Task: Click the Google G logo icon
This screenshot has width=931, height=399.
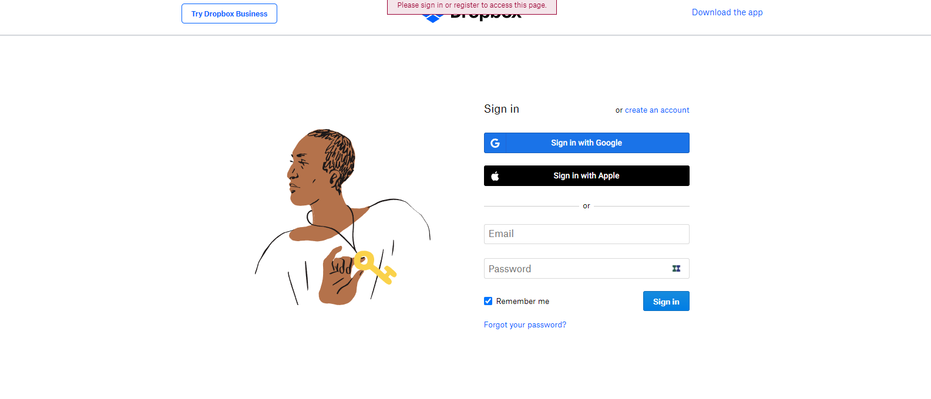Action: coord(495,143)
